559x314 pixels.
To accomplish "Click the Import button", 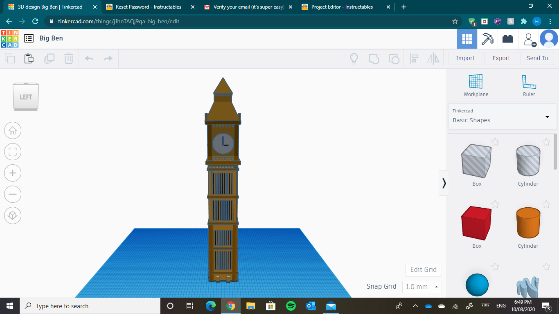I will [465, 58].
